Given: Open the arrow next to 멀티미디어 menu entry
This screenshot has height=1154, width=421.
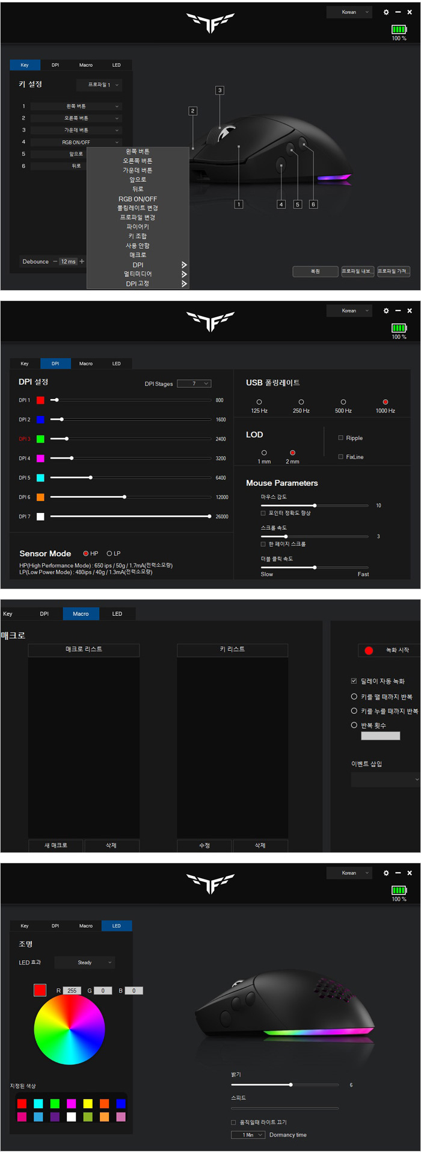Looking at the screenshot, I should [x=184, y=274].
